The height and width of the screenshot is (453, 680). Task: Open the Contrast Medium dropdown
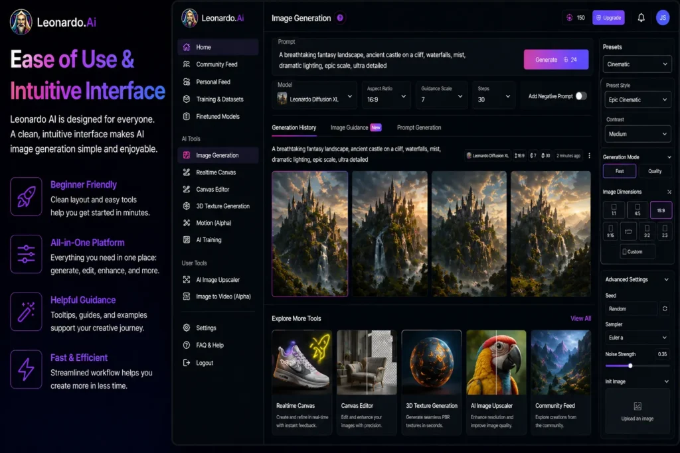(637, 134)
